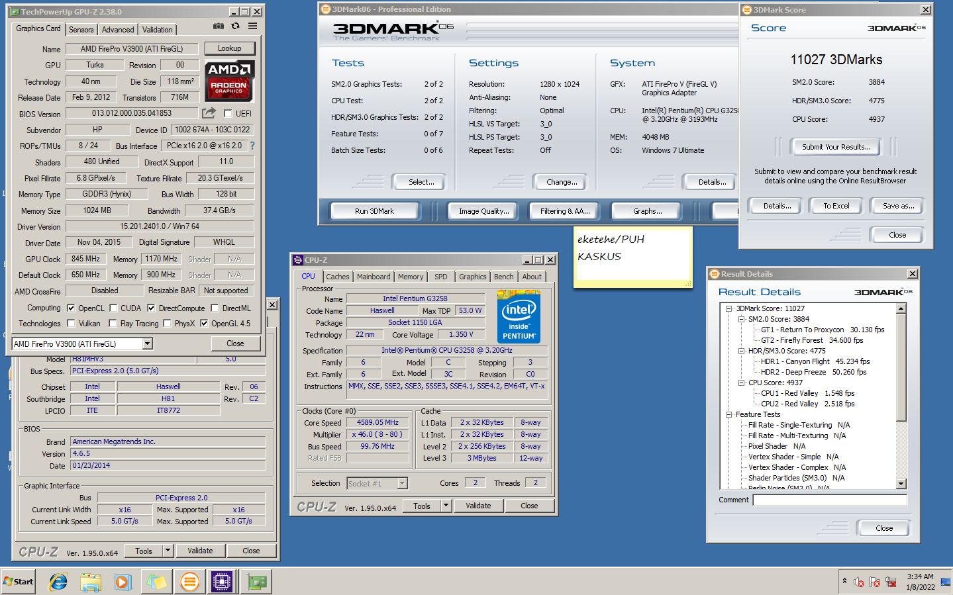Open the Memory tab in CPU-Z
The width and height of the screenshot is (953, 595).
[411, 277]
